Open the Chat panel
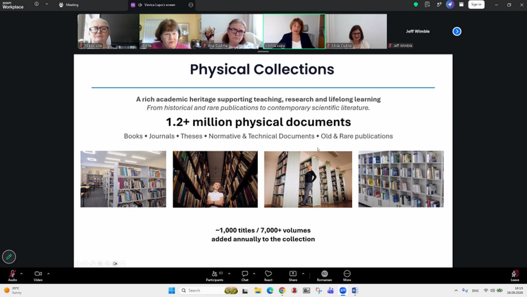 [x=245, y=275]
